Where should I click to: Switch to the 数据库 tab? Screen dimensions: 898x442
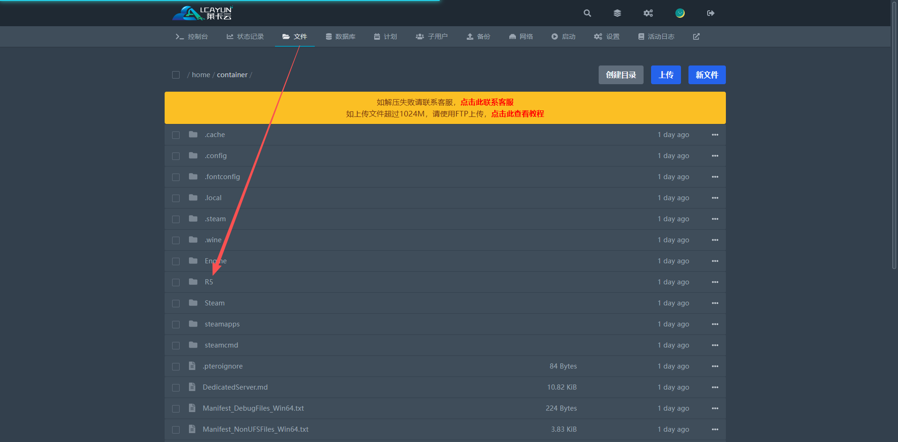pyautogui.click(x=340, y=36)
